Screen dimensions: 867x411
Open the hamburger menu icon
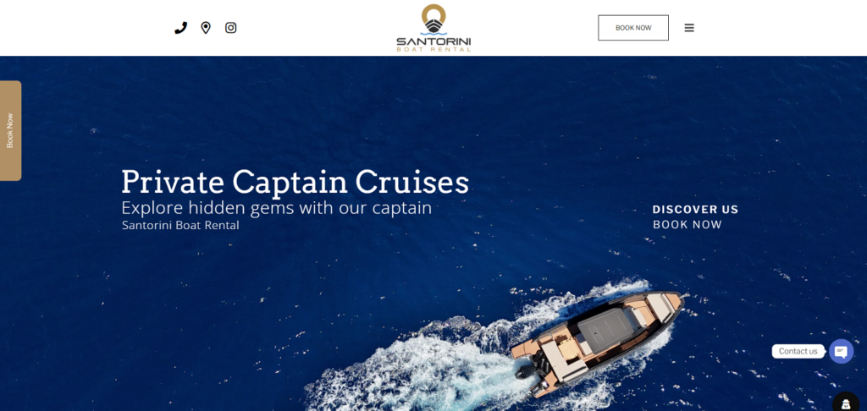(x=689, y=28)
